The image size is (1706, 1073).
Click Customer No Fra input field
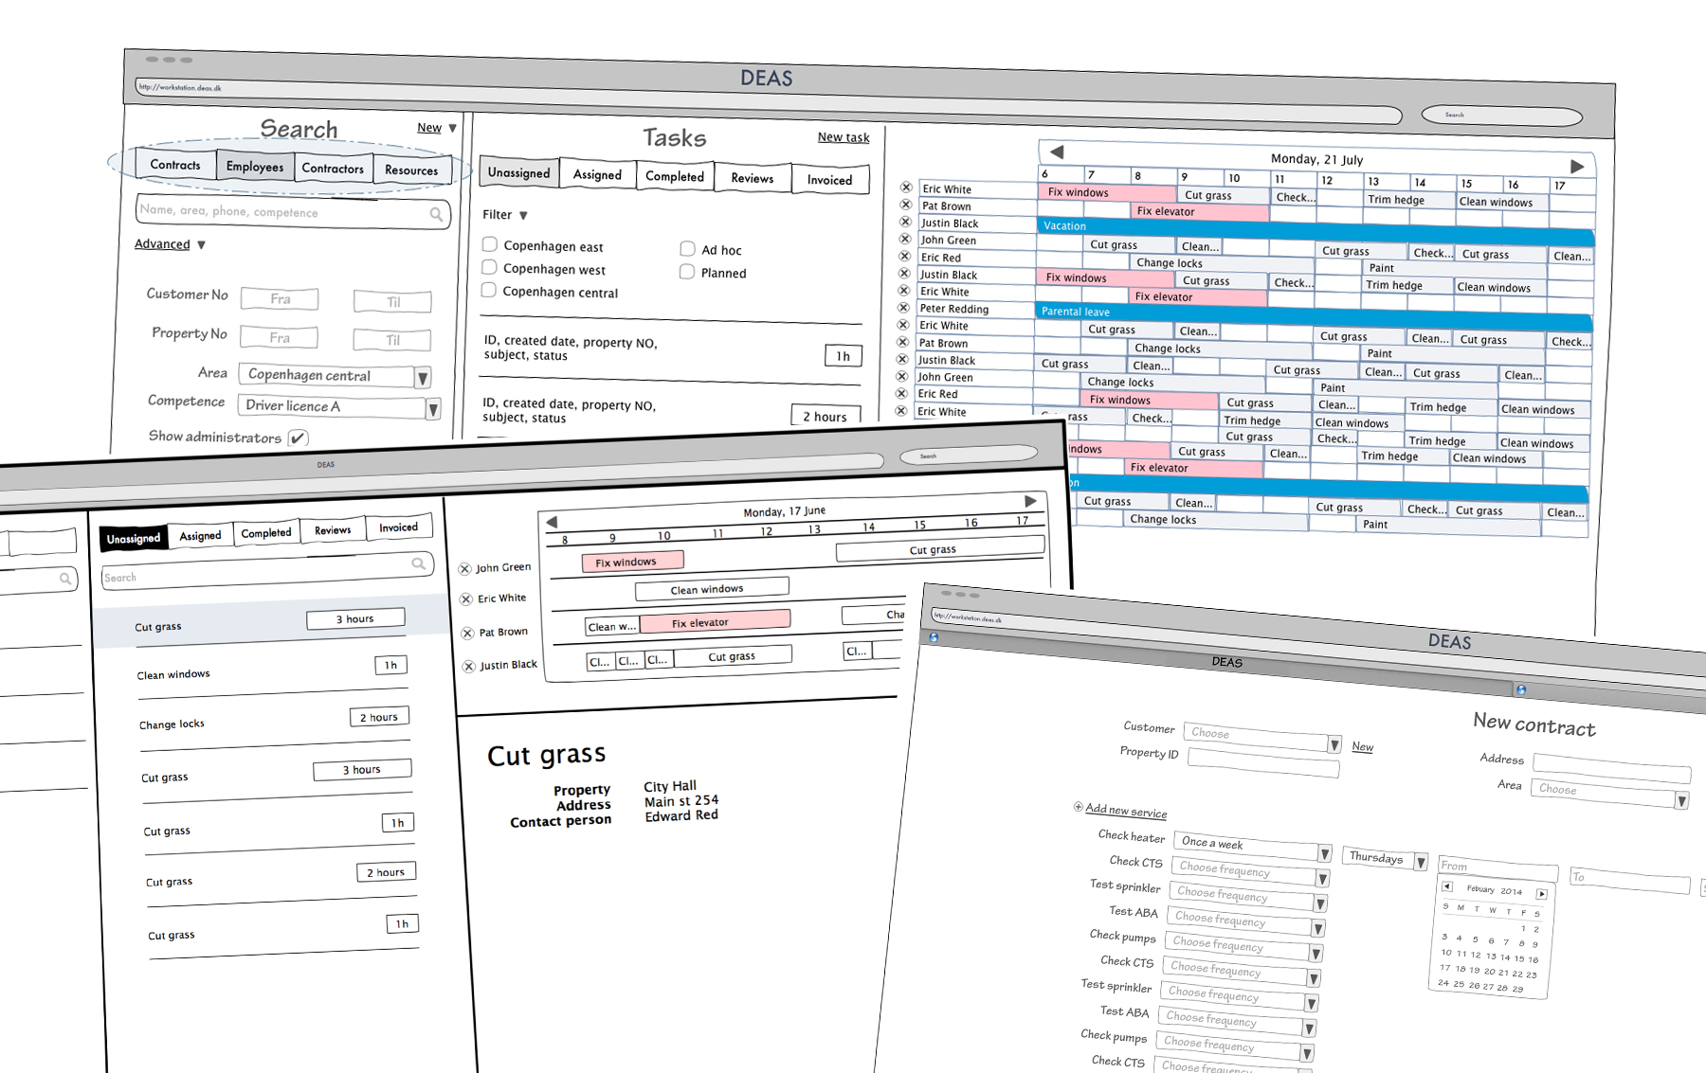280,299
